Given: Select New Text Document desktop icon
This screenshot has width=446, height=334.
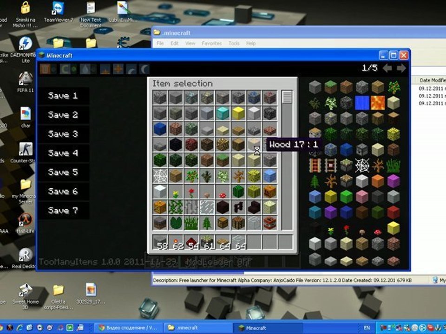Looking at the screenshot, I should 91,14.
